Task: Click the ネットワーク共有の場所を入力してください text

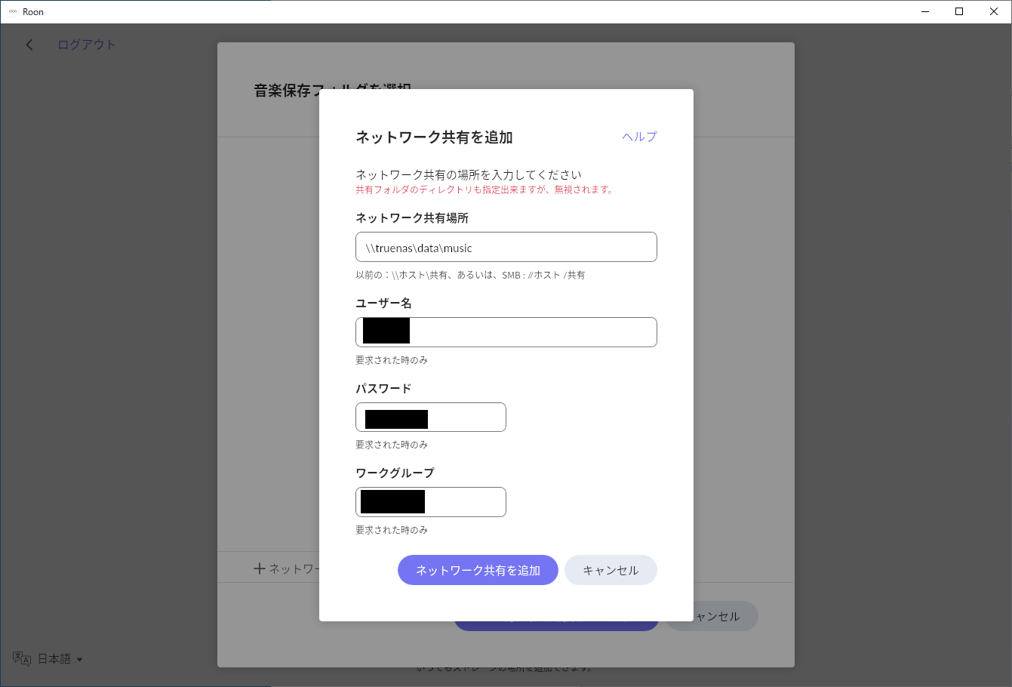Action: point(469,174)
